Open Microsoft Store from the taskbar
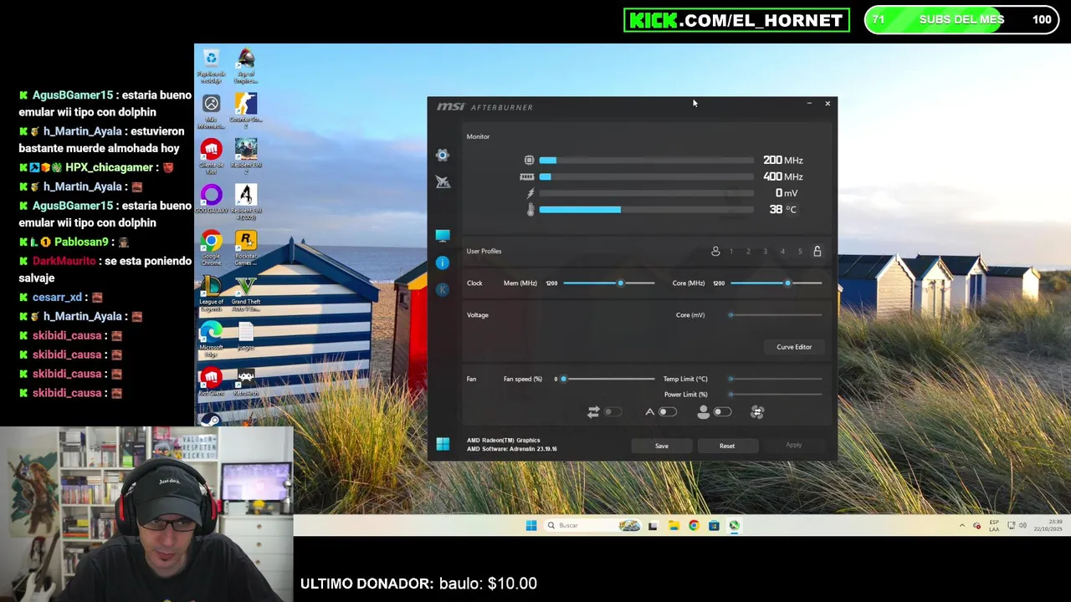Image resolution: width=1071 pixels, height=602 pixels. pyautogui.click(x=714, y=526)
